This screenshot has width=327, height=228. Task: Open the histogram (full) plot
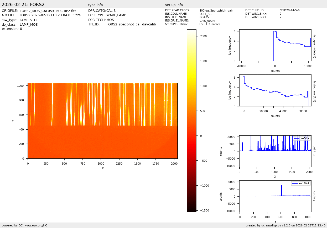tap(275, 90)
